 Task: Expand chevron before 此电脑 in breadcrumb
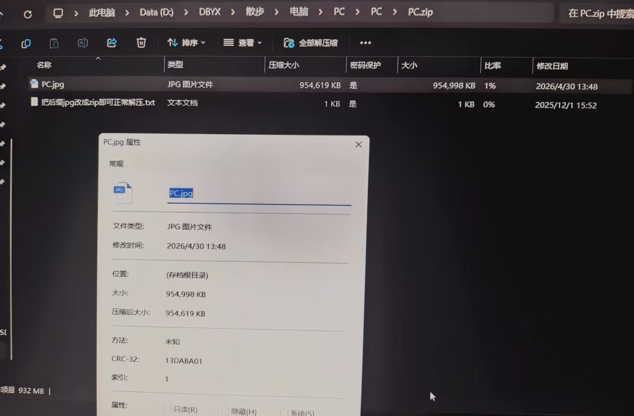76,14
